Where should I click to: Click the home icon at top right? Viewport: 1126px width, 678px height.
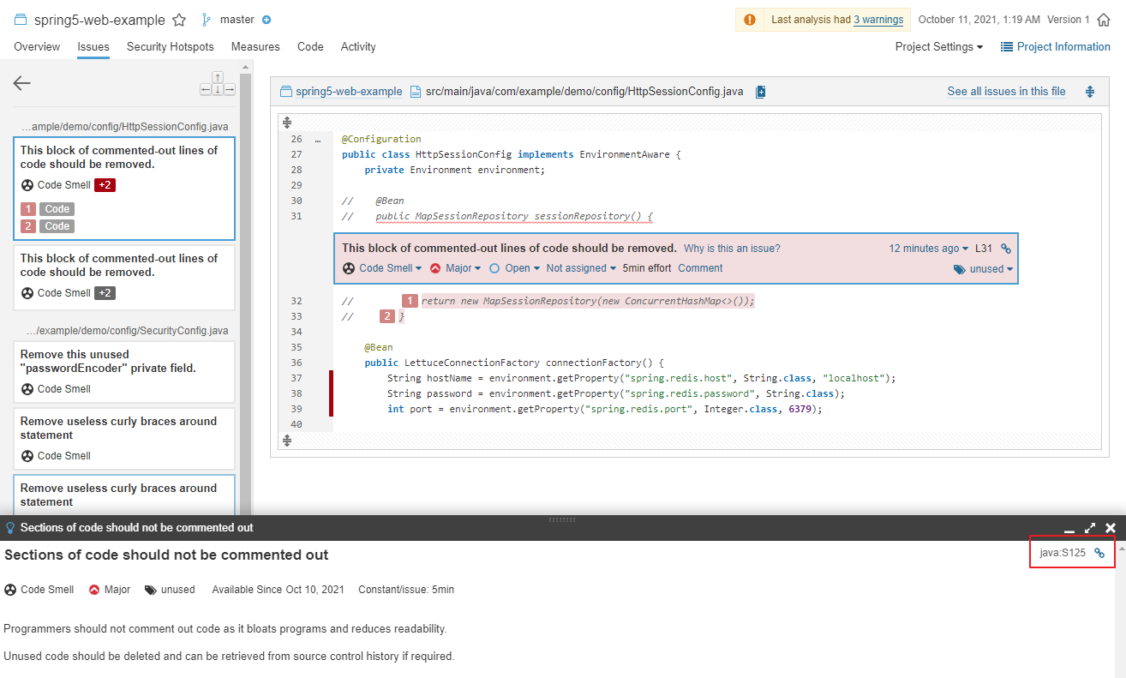[x=1104, y=20]
